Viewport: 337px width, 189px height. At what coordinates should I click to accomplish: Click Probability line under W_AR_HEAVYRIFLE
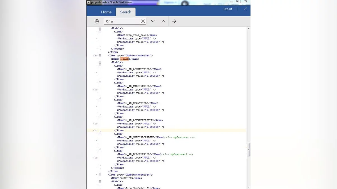point(141,110)
